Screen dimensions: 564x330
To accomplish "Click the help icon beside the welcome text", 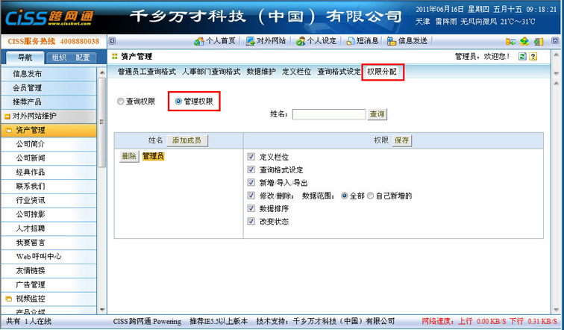I will (533, 57).
